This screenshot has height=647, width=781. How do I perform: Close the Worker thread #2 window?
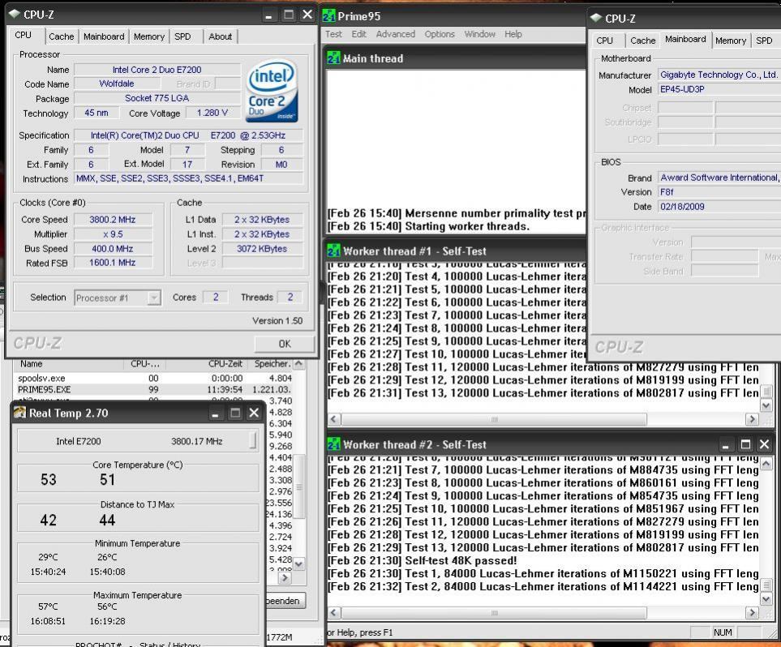765,444
